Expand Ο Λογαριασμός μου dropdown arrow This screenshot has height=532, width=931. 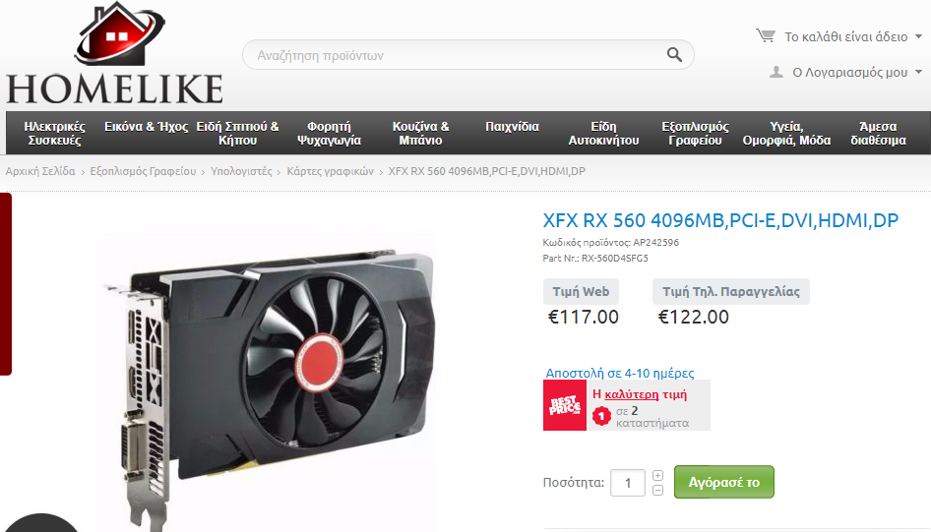point(918,73)
